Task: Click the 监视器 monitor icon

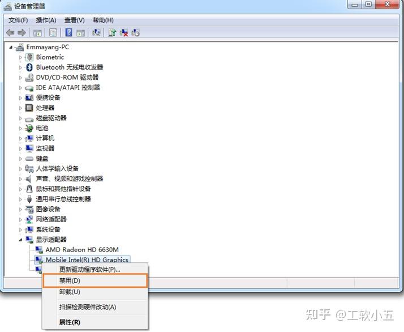Action: pos(29,148)
